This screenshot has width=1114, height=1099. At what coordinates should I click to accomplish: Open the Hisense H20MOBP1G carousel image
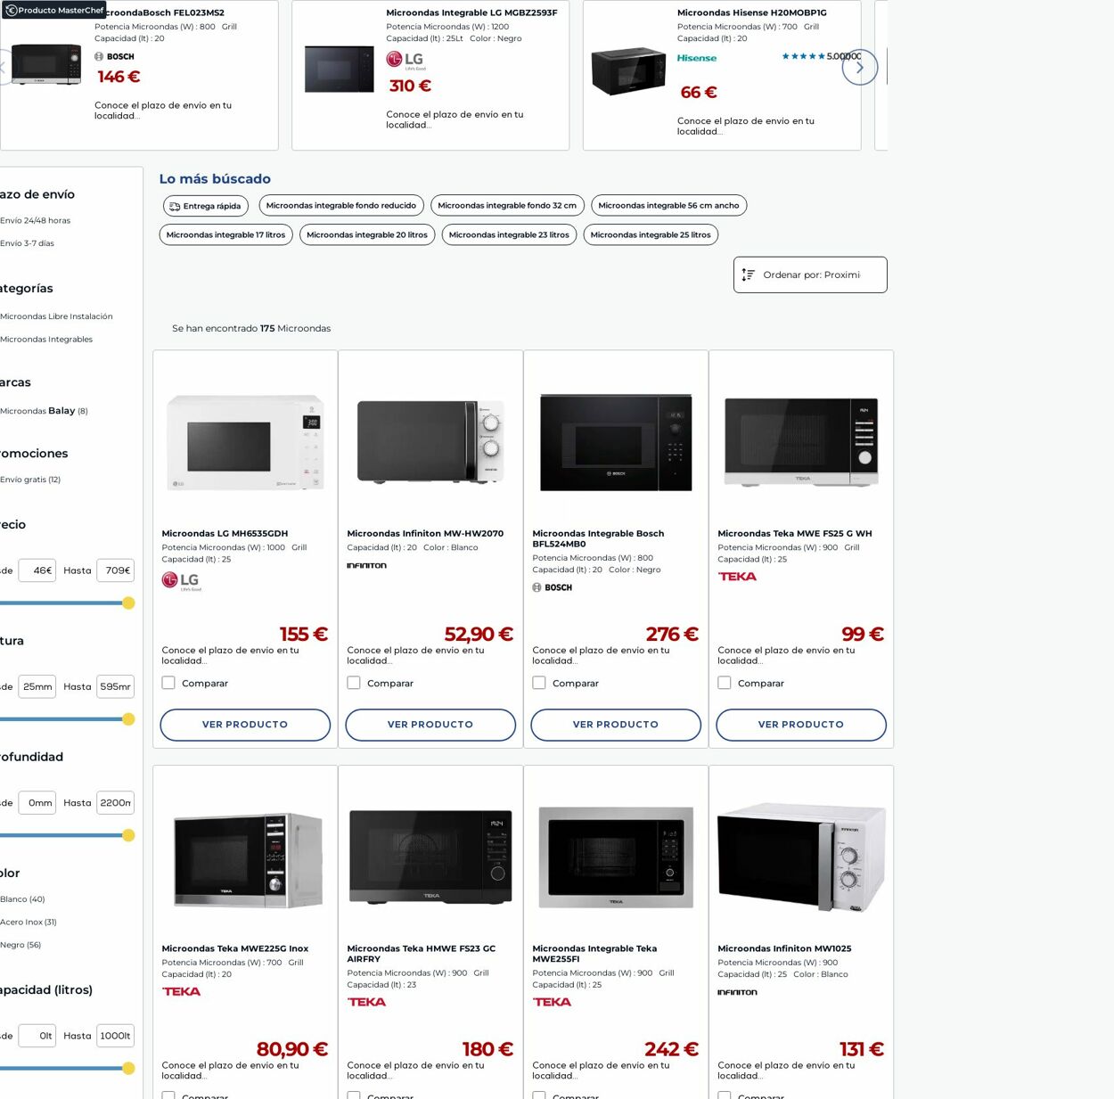click(628, 71)
